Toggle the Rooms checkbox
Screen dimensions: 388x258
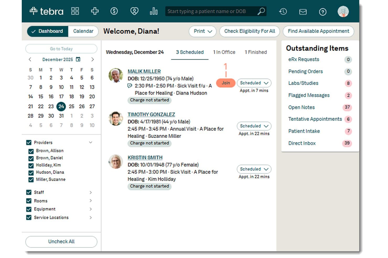tap(29, 201)
